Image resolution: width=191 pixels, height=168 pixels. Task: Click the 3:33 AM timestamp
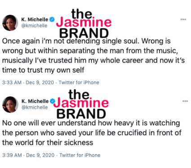pos(12,82)
